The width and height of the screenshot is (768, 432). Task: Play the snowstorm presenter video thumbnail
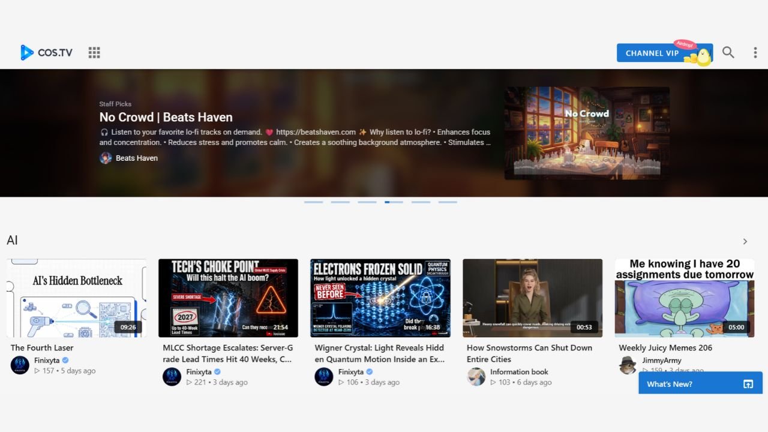(x=533, y=298)
